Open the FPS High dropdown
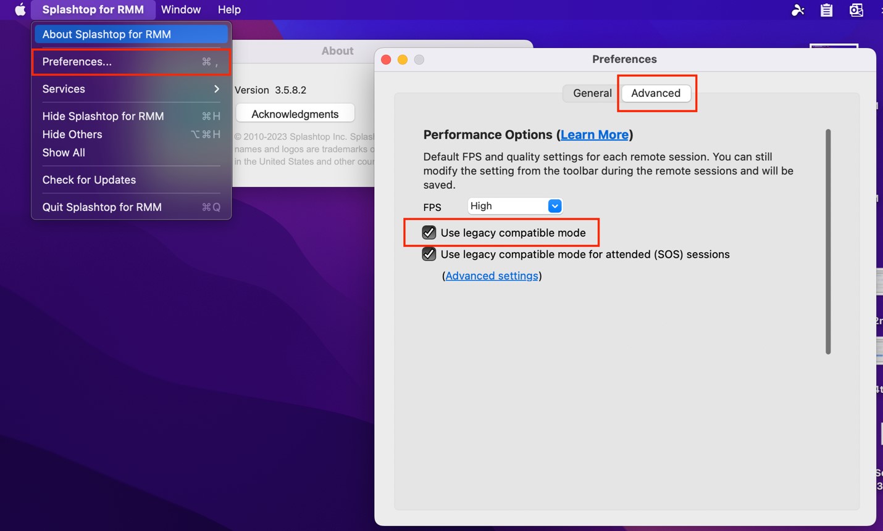 [x=515, y=206]
